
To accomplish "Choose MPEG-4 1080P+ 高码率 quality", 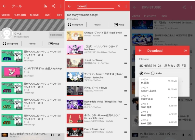I will click(158, 89).
